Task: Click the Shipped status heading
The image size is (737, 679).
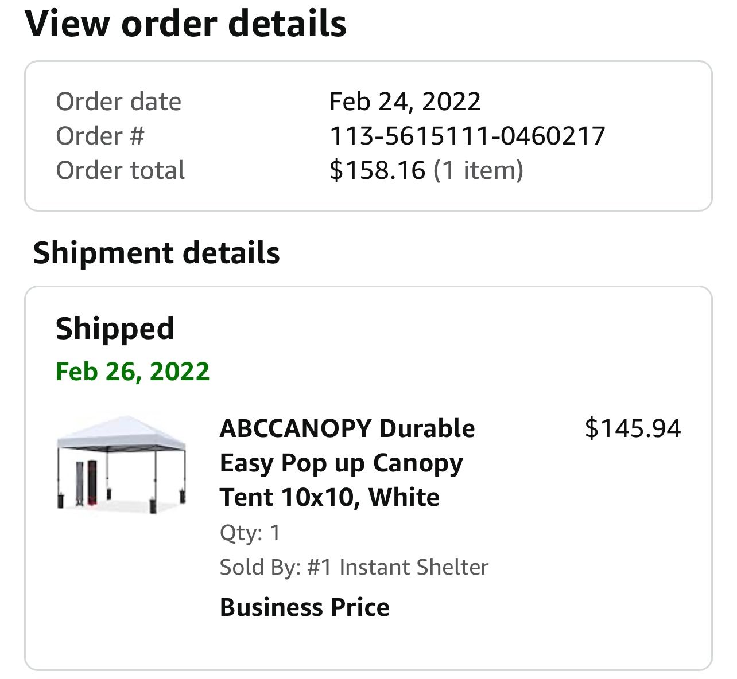Action: (115, 329)
